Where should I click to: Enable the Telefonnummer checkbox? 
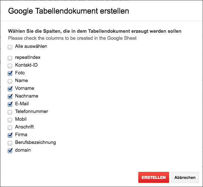[x=10, y=112]
